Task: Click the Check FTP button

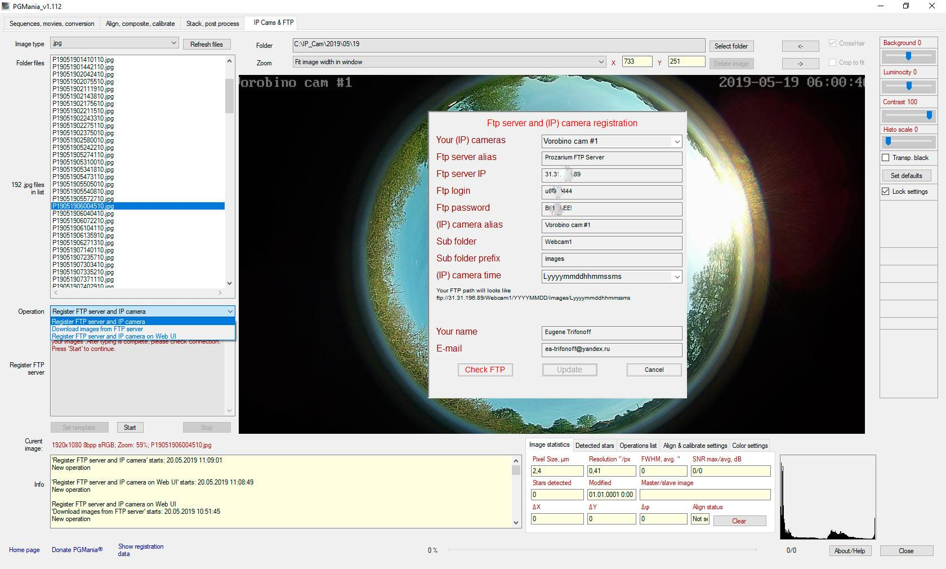Action: click(x=485, y=370)
